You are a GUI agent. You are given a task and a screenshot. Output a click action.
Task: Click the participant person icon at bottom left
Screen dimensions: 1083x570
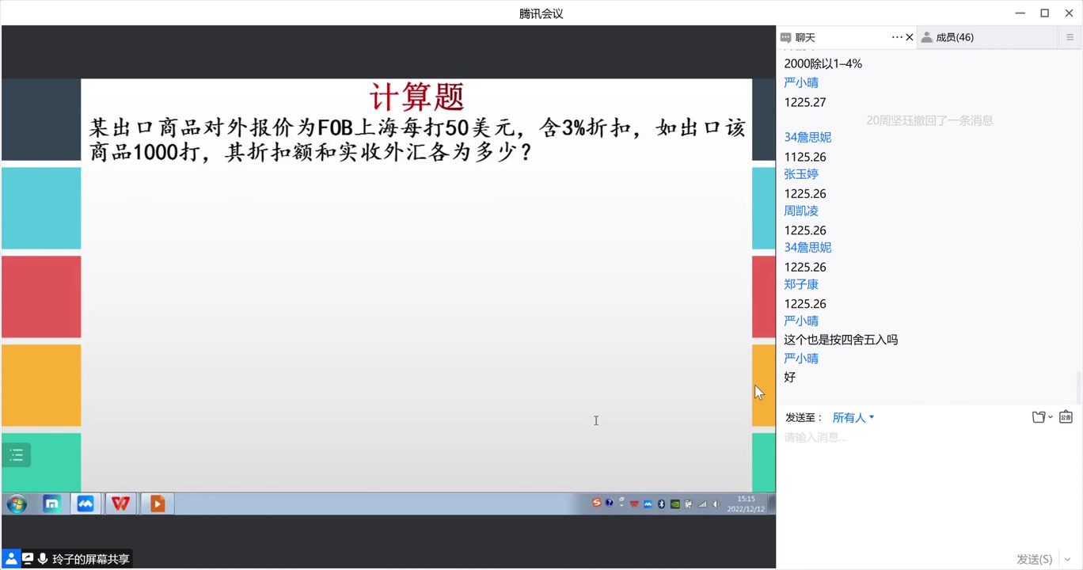point(11,558)
